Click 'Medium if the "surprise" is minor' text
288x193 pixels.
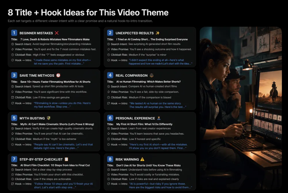[x=147, y=55]
